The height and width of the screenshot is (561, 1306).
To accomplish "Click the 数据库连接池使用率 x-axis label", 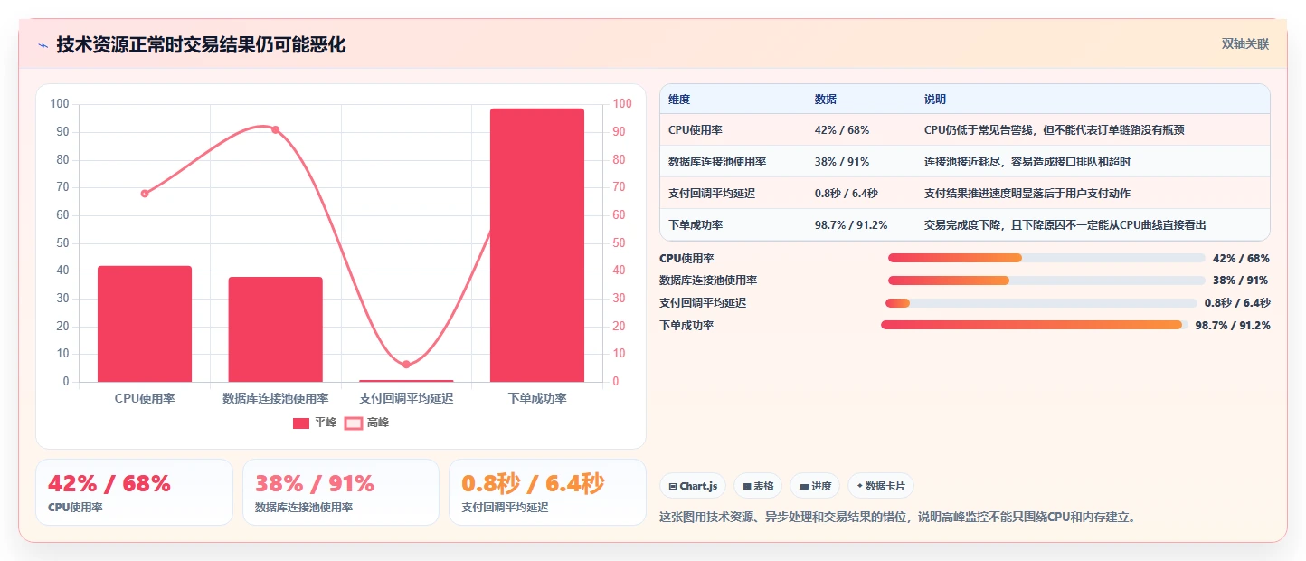I will click(275, 398).
